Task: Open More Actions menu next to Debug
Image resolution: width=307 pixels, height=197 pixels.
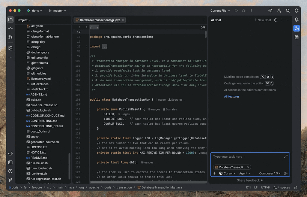Action: point(251,11)
